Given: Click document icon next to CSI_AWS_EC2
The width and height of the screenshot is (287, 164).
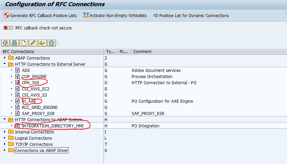Looking at the screenshot, I should 17,89.
